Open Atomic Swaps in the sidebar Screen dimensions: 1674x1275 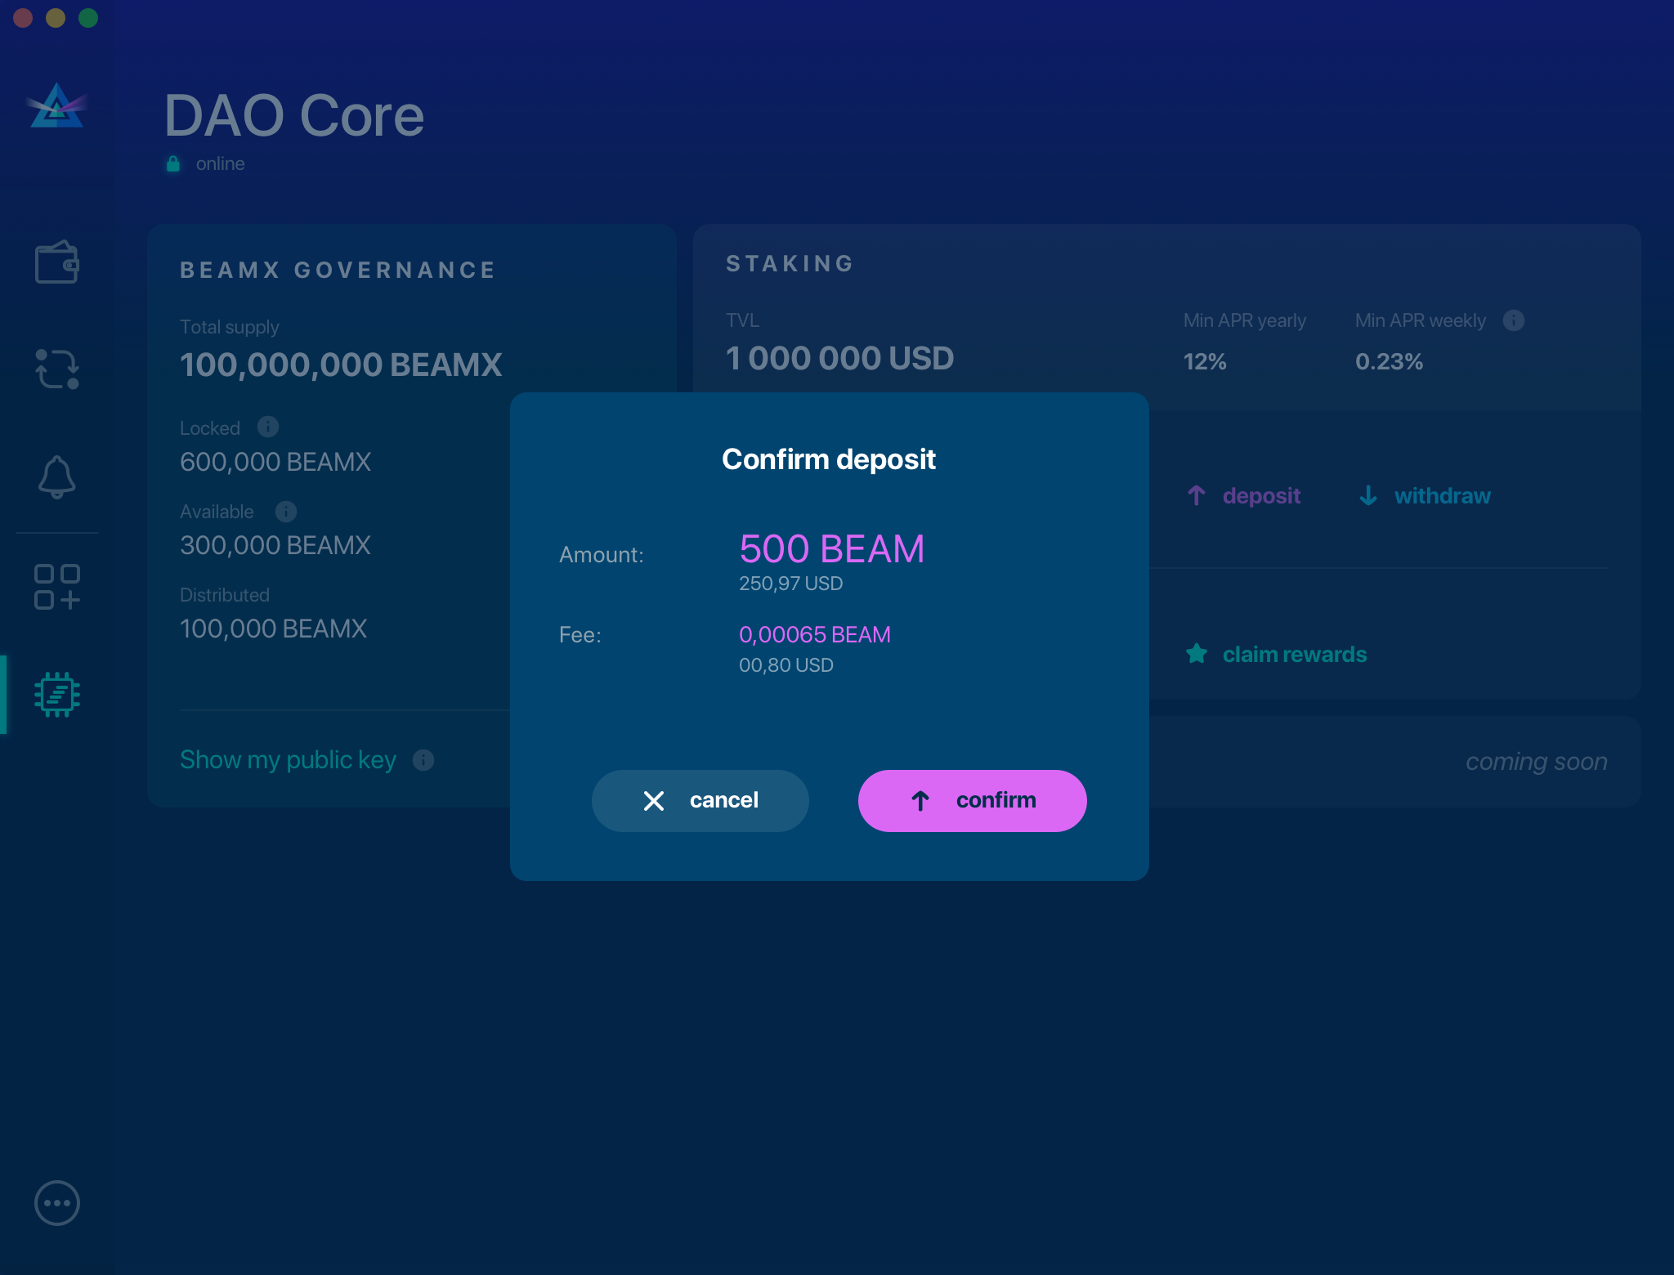[x=57, y=369]
